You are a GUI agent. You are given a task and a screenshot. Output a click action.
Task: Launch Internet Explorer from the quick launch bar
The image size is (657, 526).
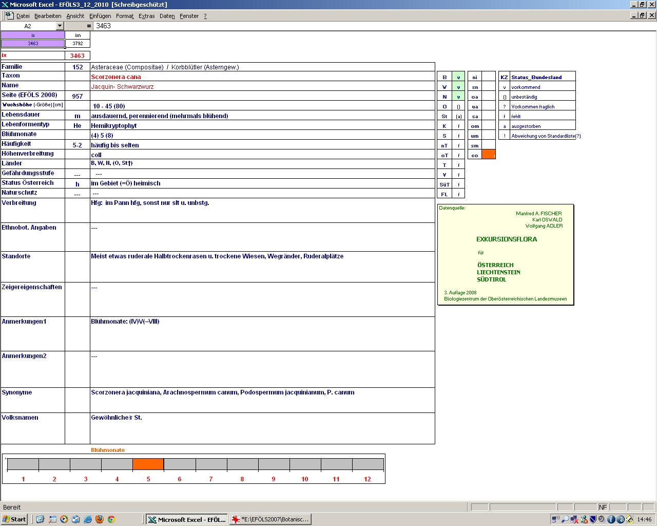coord(88,519)
